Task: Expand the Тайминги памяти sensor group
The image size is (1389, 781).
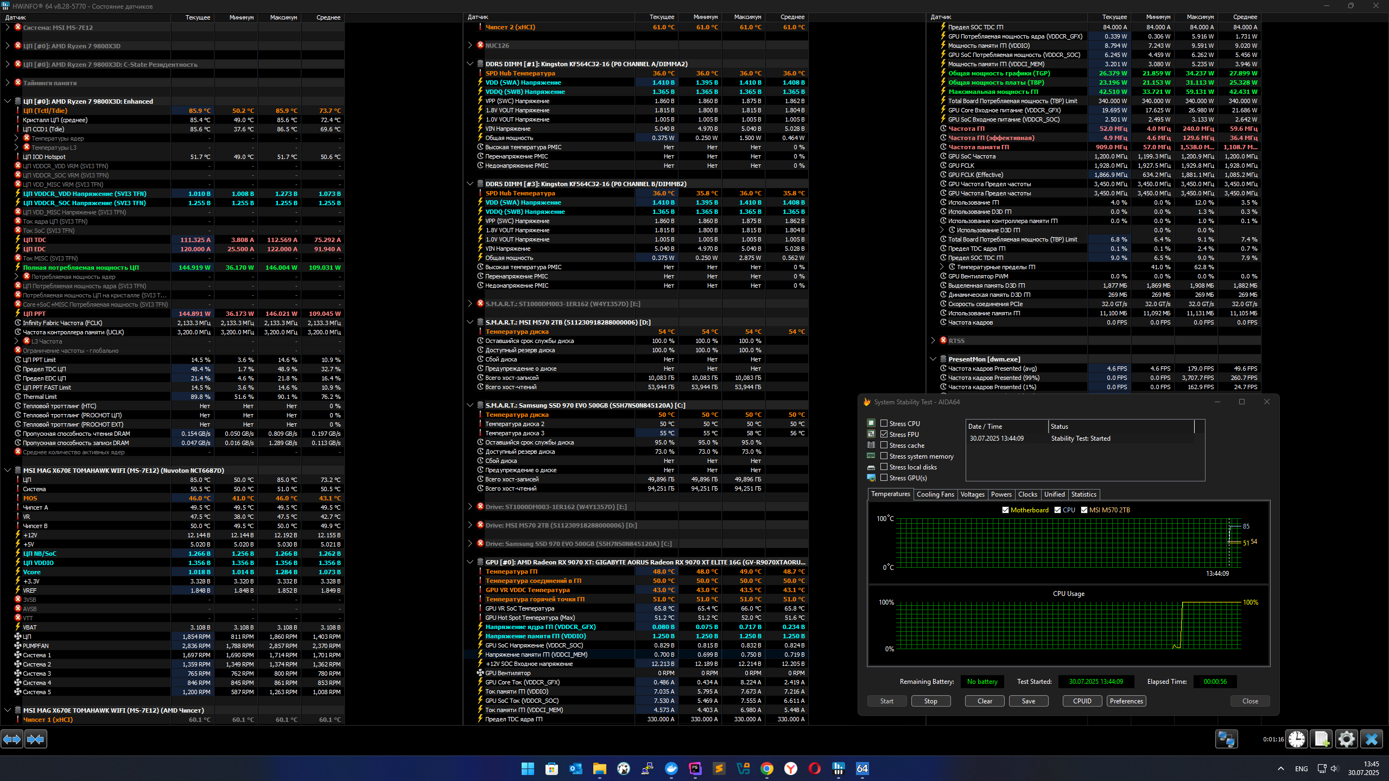Action: pos(8,83)
